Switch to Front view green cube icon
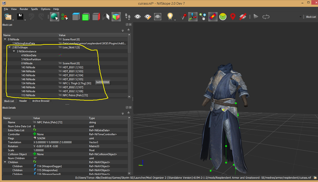This screenshot has width=318, height=182. tap(86, 17)
